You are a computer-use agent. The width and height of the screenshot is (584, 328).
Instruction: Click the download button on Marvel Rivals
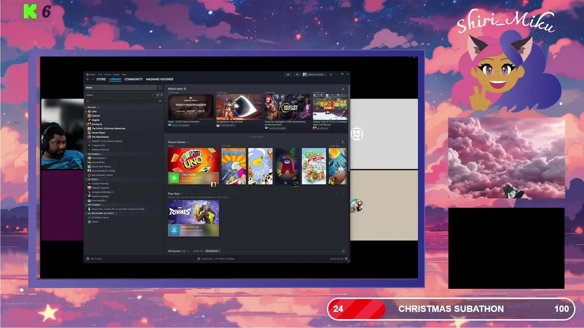point(174,231)
